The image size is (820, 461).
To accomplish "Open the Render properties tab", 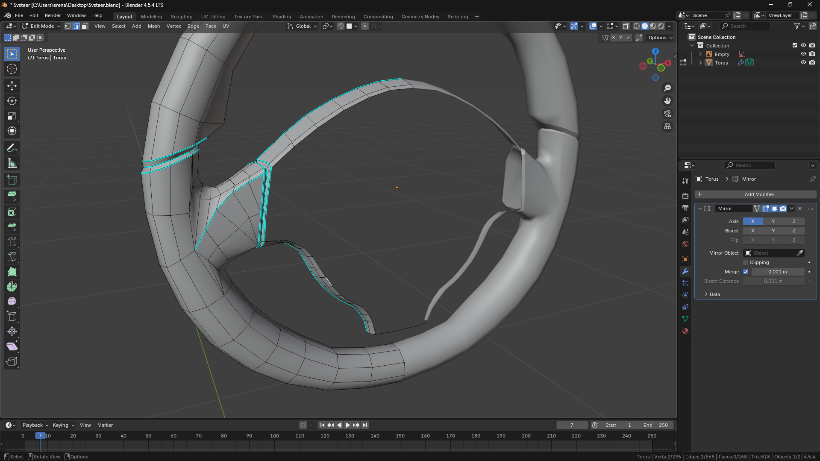I will point(685,196).
